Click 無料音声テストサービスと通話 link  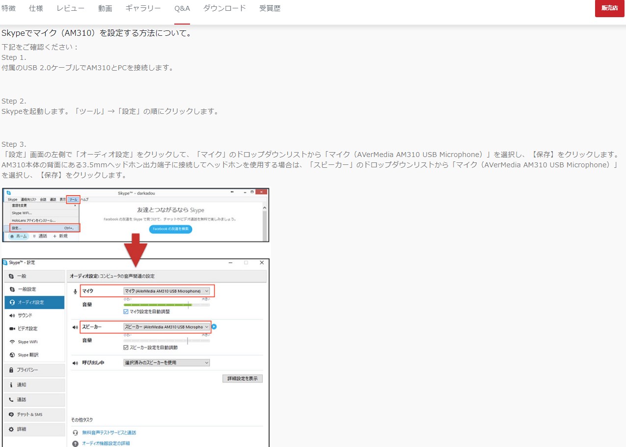pos(109,433)
